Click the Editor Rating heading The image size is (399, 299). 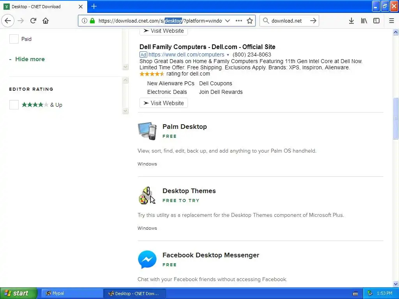[x=31, y=89]
